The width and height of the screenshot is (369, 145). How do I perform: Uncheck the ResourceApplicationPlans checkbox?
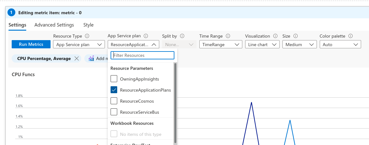click(x=114, y=90)
